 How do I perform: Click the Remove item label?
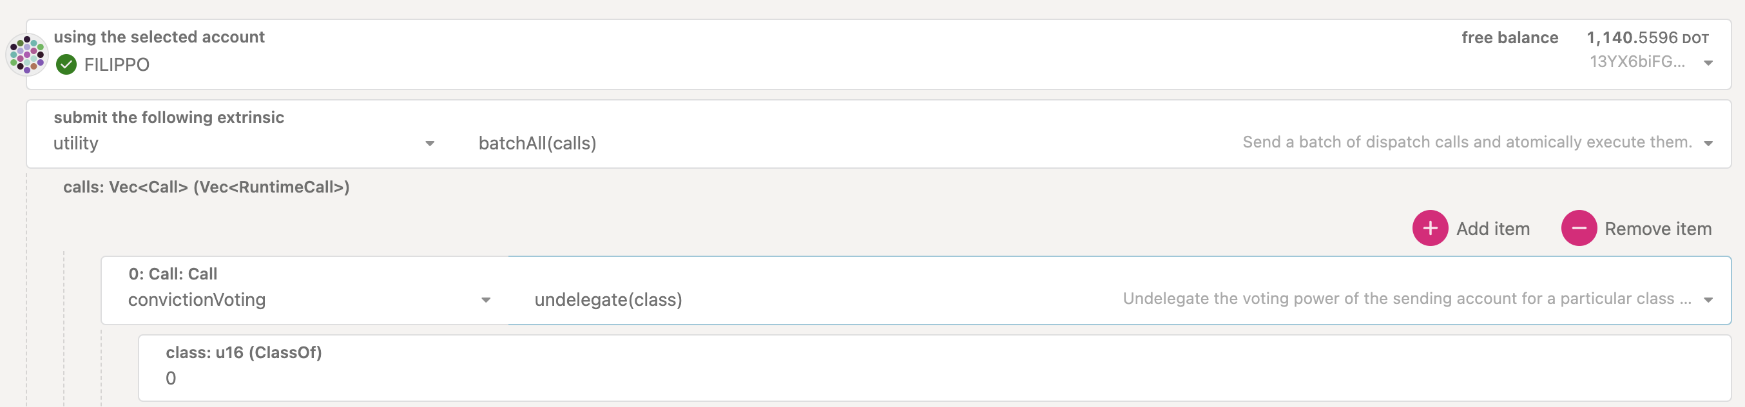[x=1657, y=229]
